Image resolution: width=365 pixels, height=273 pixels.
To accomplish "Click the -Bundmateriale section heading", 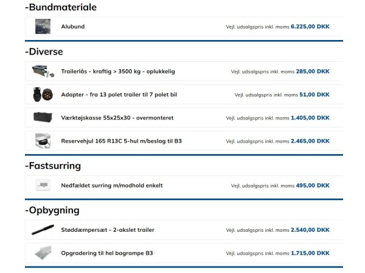I will [x=60, y=7].
